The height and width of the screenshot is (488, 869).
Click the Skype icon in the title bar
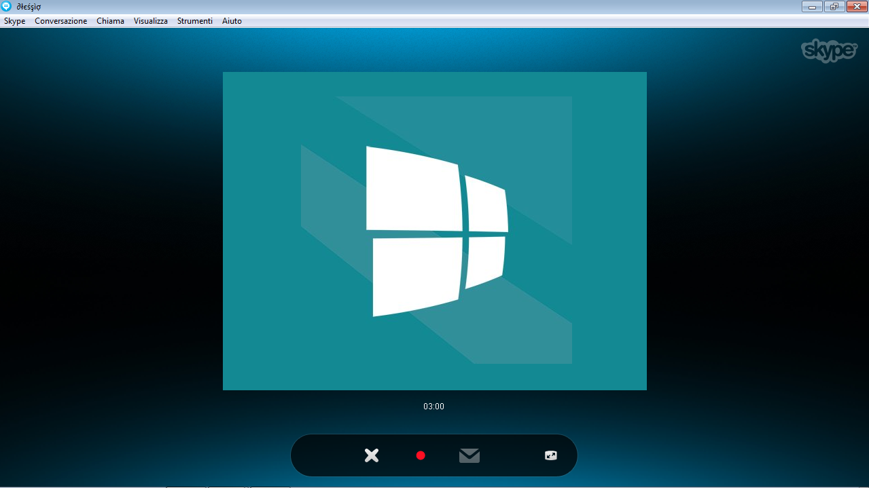7,7
